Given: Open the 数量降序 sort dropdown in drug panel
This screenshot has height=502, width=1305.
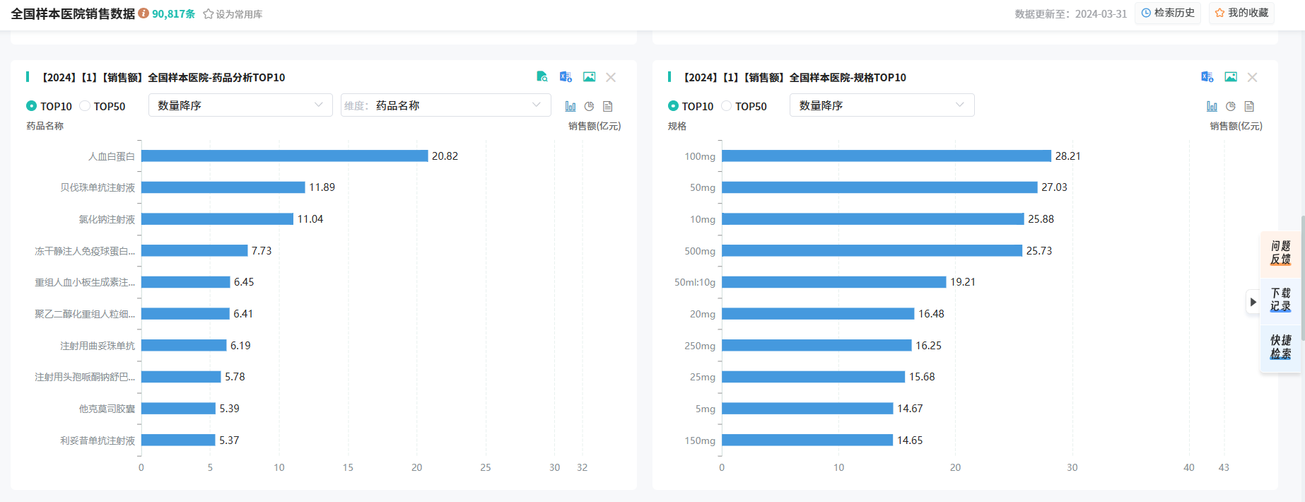Looking at the screenshot, I should point(240,105).
